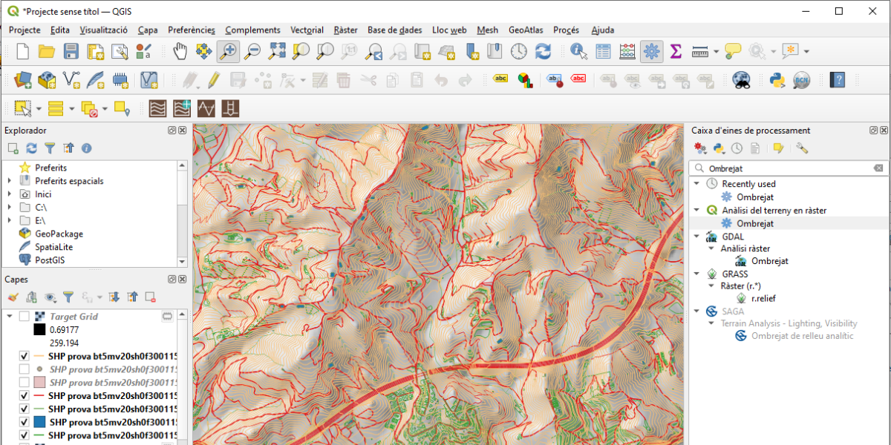Click the Remove Layer icon in the Capes panel
The image size is (891, 445).
[151, 297]
